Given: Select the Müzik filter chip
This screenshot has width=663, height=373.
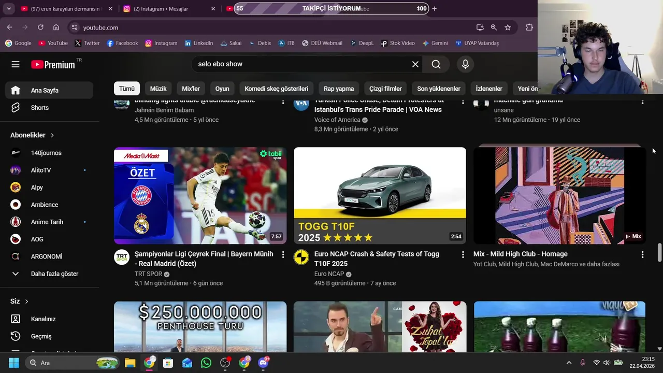Looking at the screenshot, I should point(158,89).
